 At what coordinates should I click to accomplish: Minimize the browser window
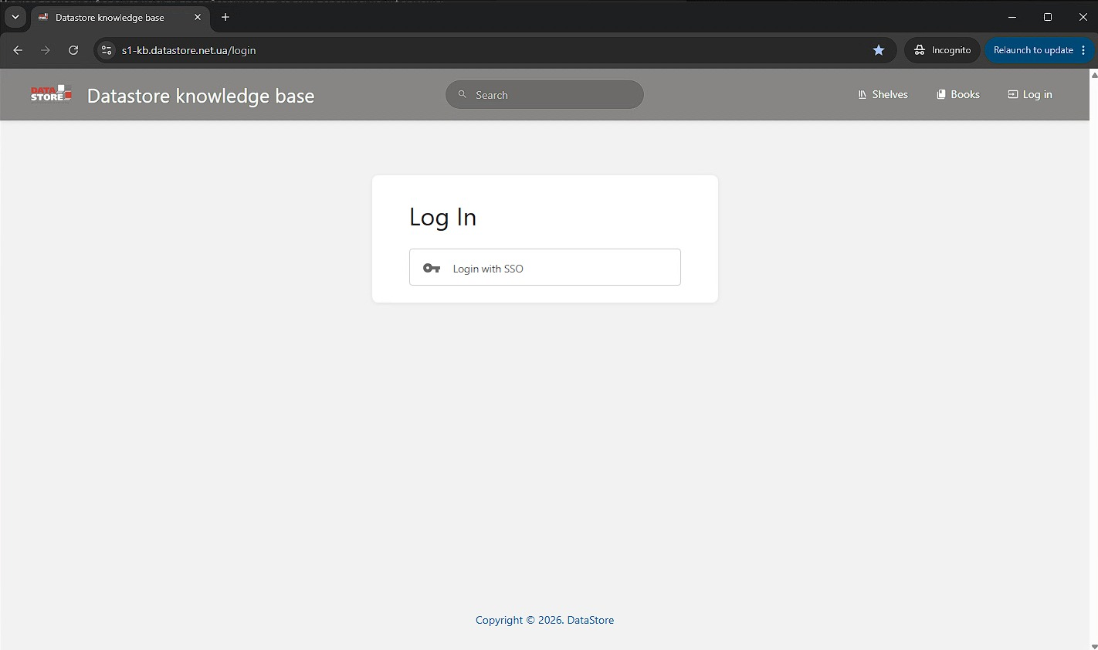1012,17
